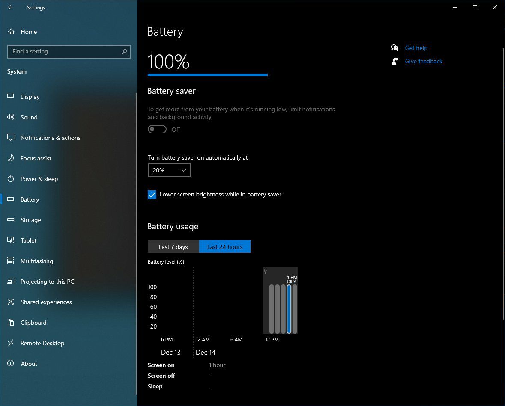This screenshot has height=406, width=505.
Task: Click the Dec 13 date label
Action: [x=171, y=352]
